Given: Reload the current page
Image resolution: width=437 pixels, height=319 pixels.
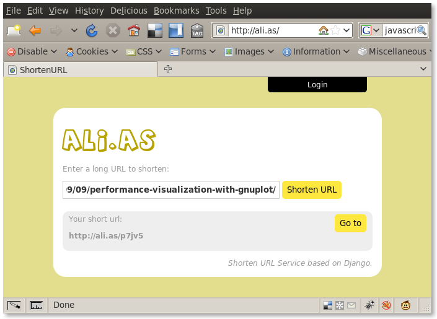Looking at the screenshot, I should (x=92, y=30).
